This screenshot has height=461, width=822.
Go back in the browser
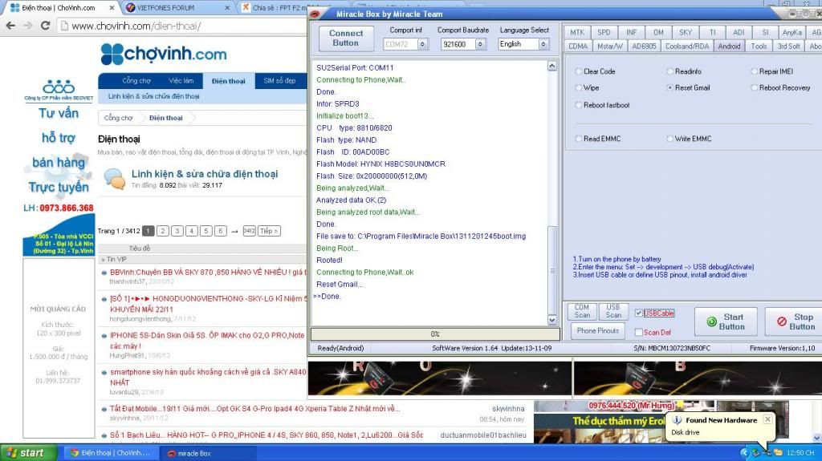[x=10, y=25]
